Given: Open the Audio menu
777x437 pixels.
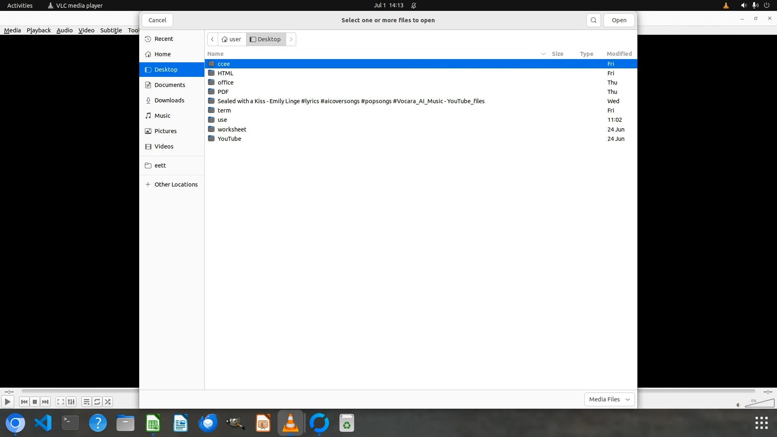Looking at the screenshot, I should pos(64,30).
